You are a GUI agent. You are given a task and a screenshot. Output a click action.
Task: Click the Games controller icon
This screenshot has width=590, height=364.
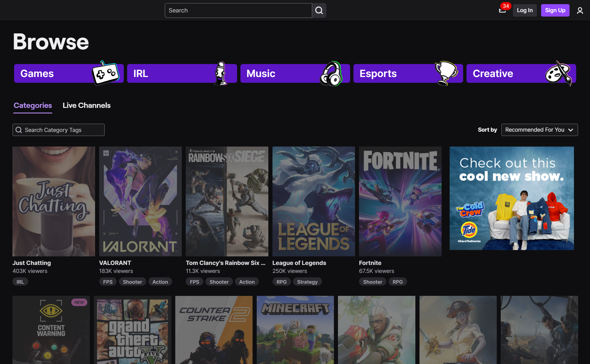(x=106, y=73)
